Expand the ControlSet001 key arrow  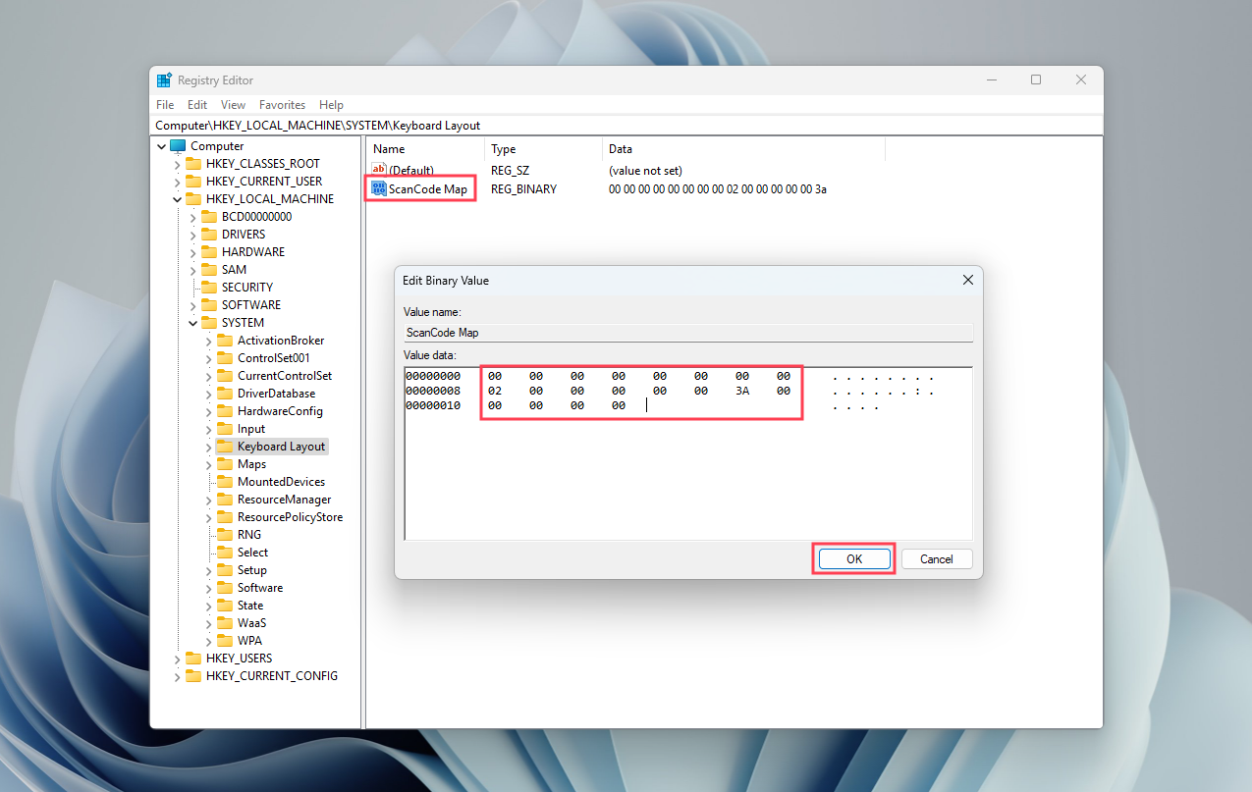(208, 358)
